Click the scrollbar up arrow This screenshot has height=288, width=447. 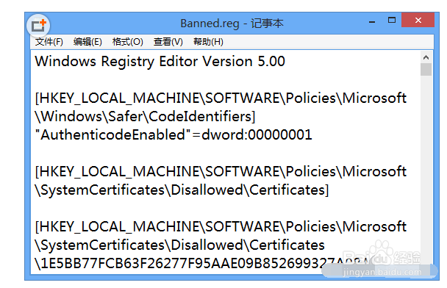point(426,57)
